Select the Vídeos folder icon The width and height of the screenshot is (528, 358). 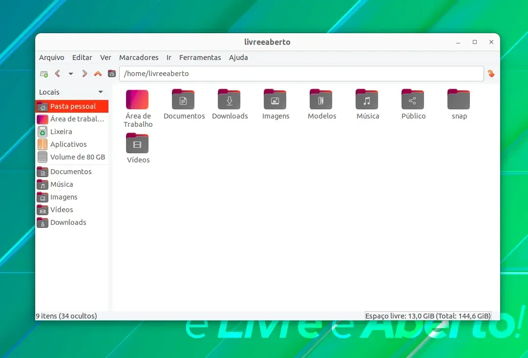(137, 143)
